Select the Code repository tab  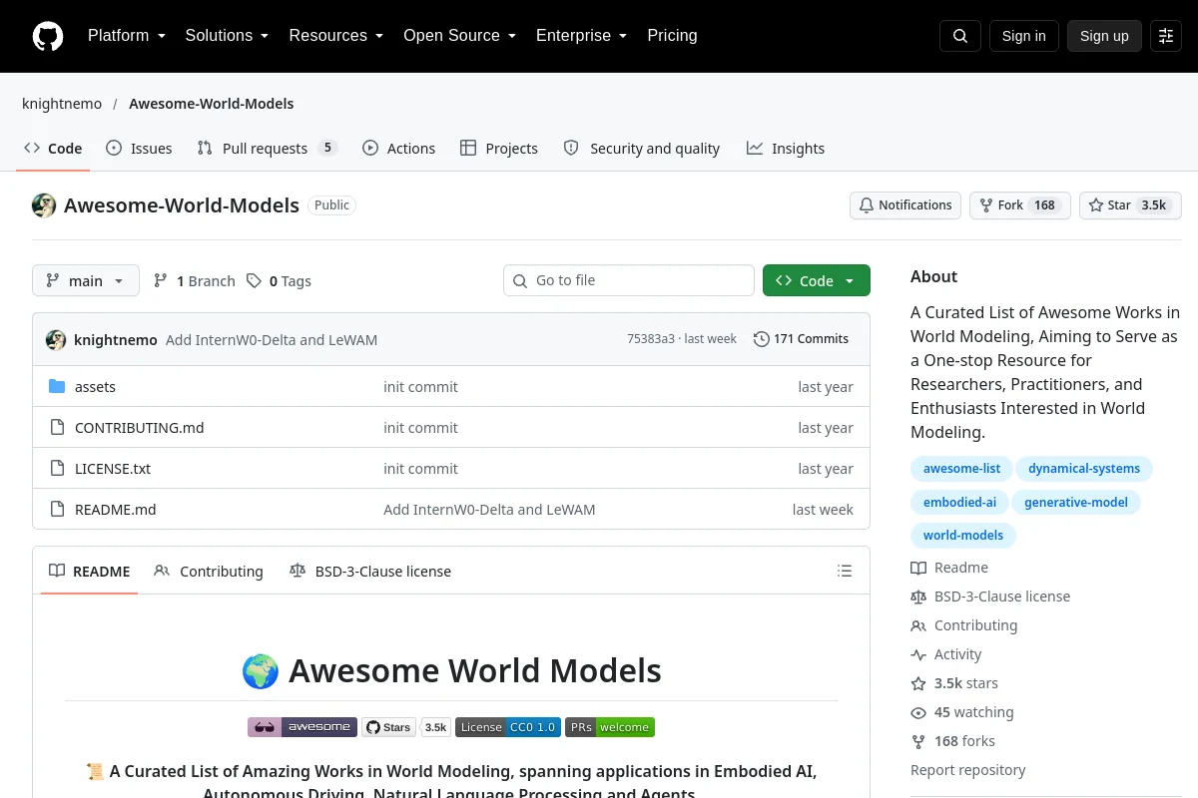pyautogui.click(x=53, y=149)
